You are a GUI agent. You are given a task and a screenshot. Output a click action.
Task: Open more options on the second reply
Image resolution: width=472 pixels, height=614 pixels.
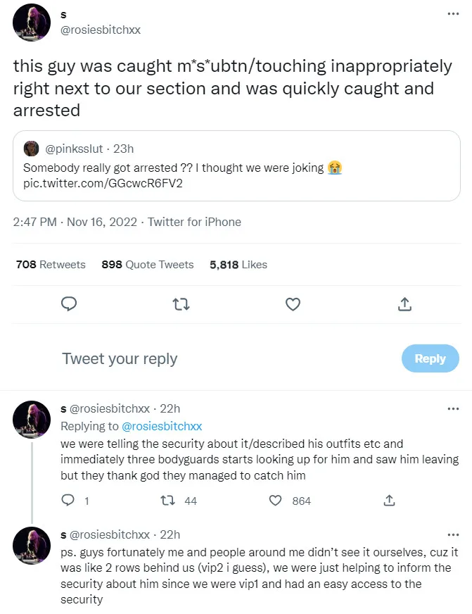click(x=453, y=534)
